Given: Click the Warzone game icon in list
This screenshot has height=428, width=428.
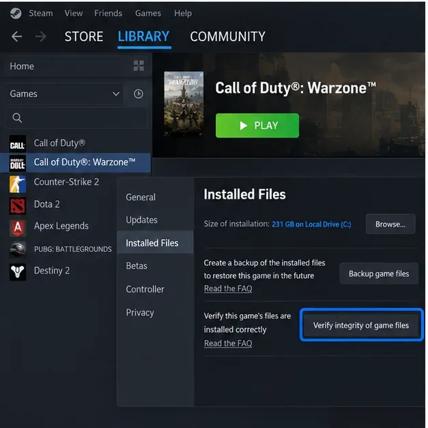Looking at the screenshot, I should 18,163.
